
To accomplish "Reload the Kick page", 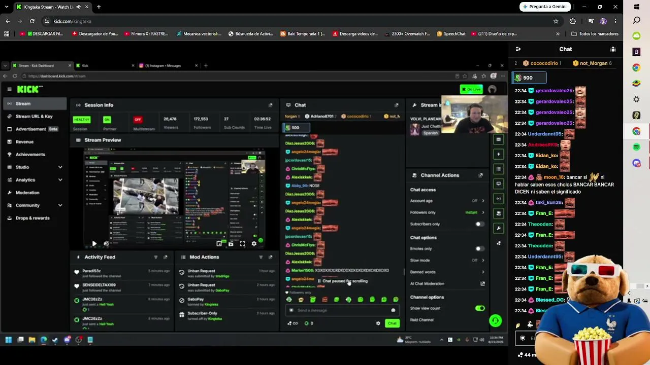I will coord(32,21).
